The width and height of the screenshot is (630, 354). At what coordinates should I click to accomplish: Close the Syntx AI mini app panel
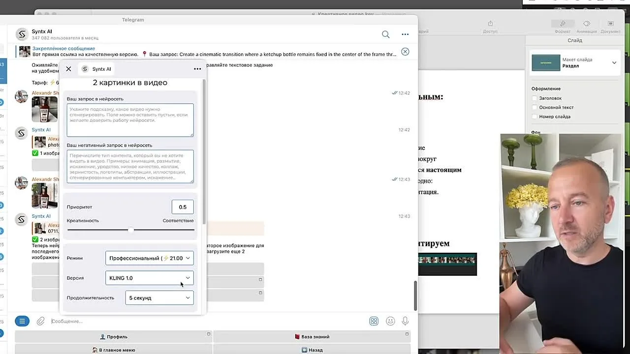point(68,69)
